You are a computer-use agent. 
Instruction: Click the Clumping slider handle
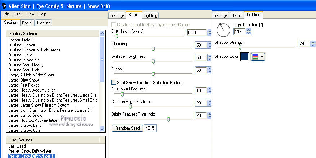(153, 49)
